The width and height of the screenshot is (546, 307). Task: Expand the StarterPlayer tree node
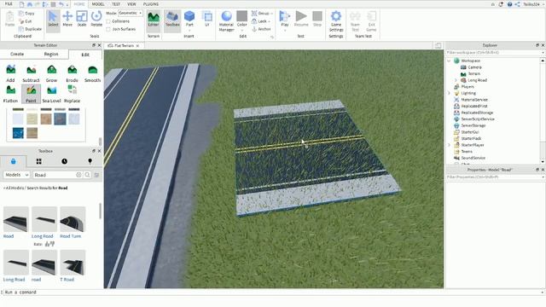(450, 145)
